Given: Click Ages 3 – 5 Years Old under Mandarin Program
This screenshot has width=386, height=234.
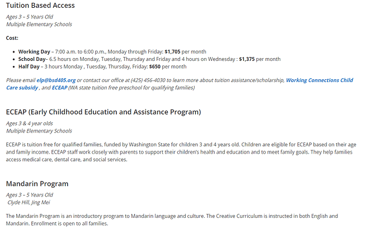Looking at the screenshot, I should 30,195.
